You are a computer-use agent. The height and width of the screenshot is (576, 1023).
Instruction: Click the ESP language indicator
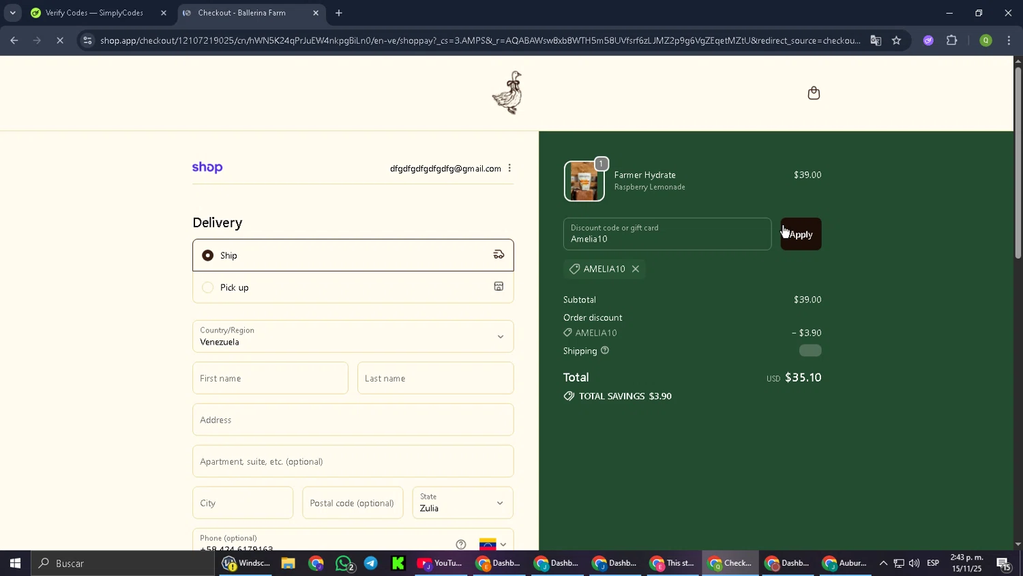pyautogui.click(x=933, y=563)
